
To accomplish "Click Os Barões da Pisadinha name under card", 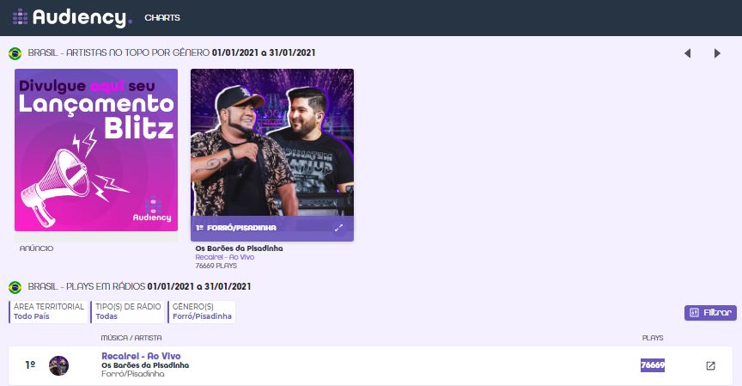I will (x=239, y=248).
